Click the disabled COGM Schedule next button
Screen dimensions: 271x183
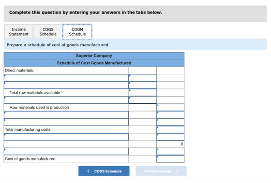pos(161,171)
